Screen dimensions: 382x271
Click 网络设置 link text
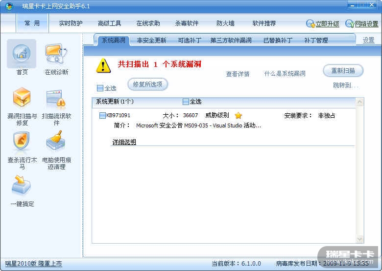(x=366, y=24)
